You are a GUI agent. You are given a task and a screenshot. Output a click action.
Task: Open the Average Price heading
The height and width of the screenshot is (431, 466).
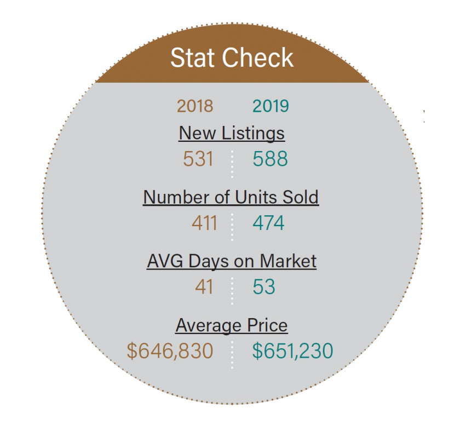[232, 325]
